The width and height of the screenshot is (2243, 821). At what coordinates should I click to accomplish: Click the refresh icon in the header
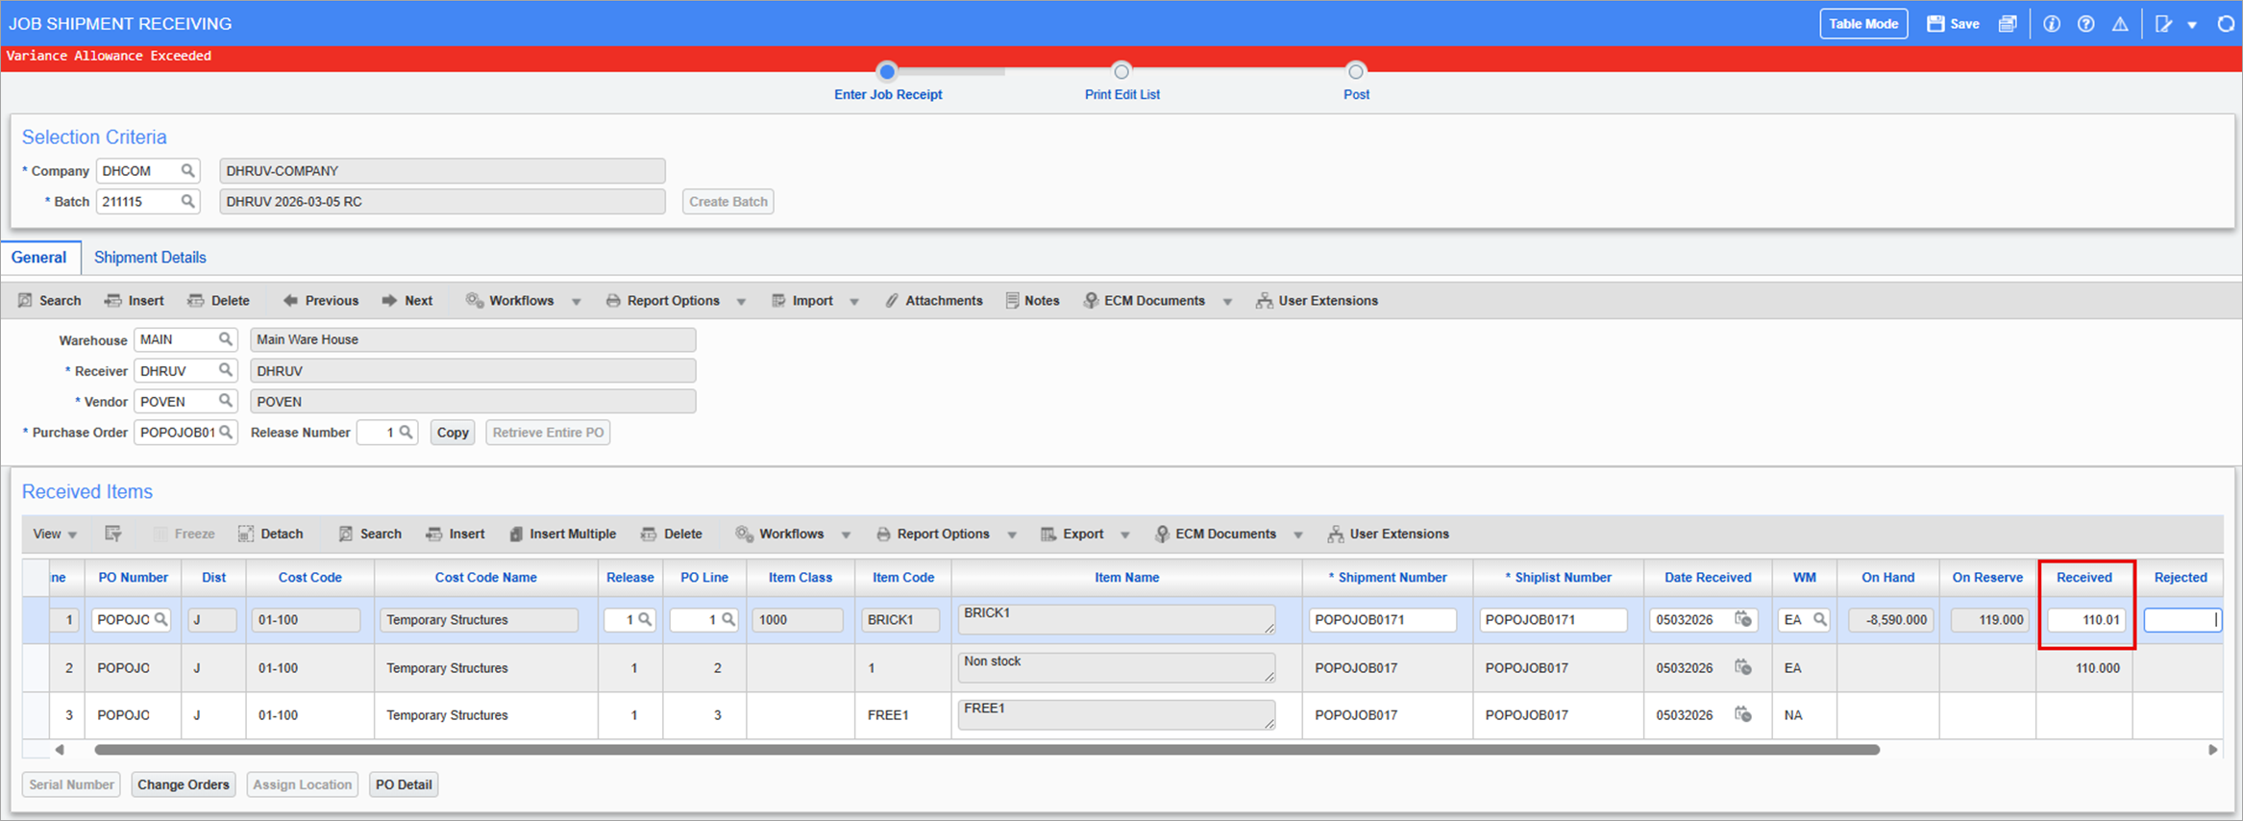pyautogui.click(x=2226, y=24)
